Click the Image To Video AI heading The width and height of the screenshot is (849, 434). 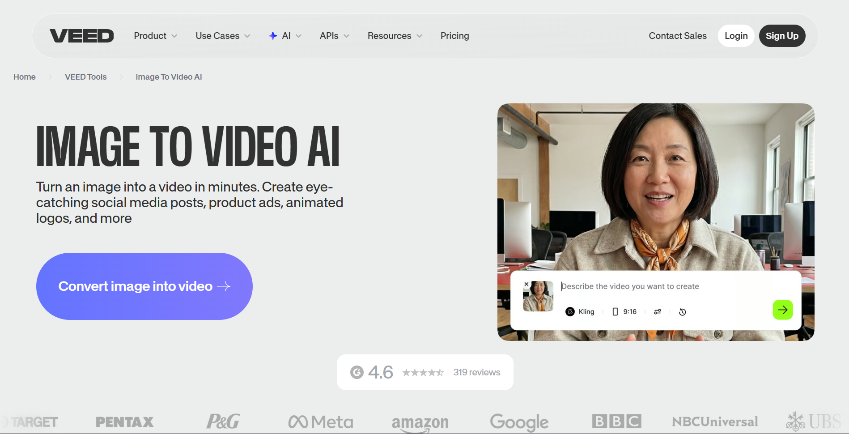[x=188, y=146]
